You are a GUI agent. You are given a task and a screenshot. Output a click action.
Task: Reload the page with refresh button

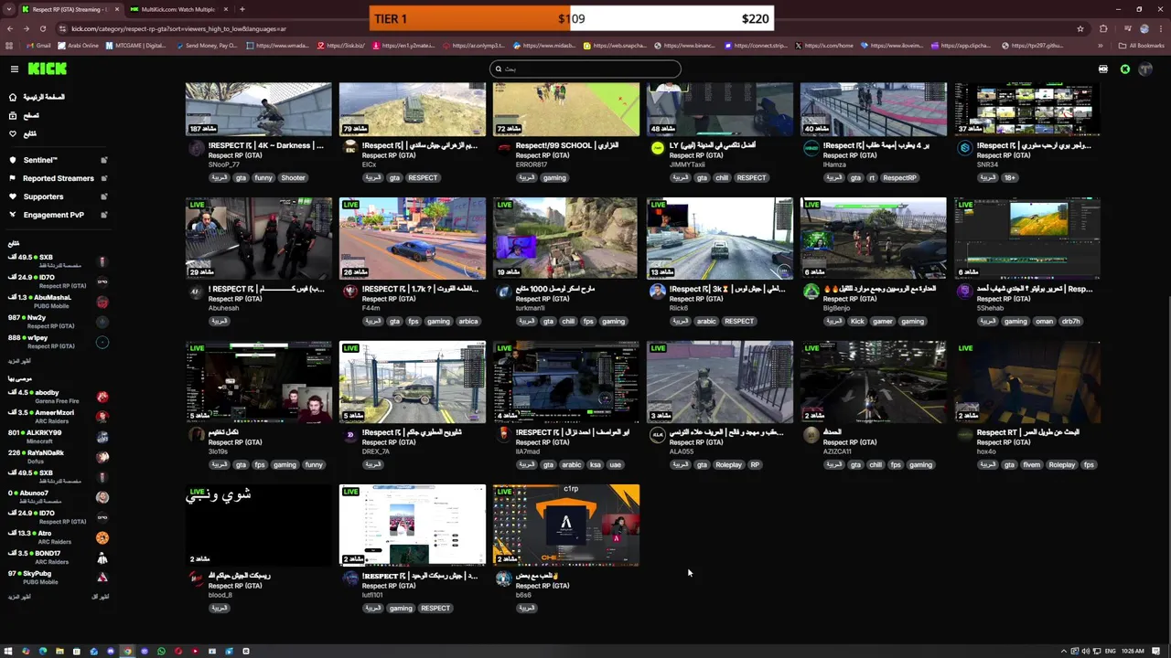42,28
